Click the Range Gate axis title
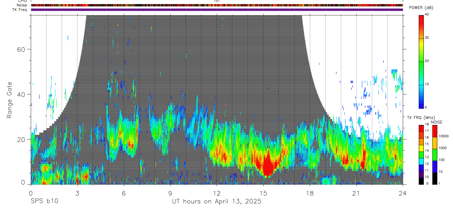Image resolution: width=453 pixels, height=209 pixels. coord(9,100)
